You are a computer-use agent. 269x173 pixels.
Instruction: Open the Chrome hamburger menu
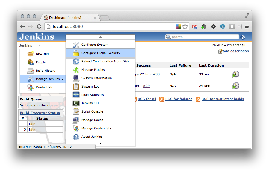[247, 27]
